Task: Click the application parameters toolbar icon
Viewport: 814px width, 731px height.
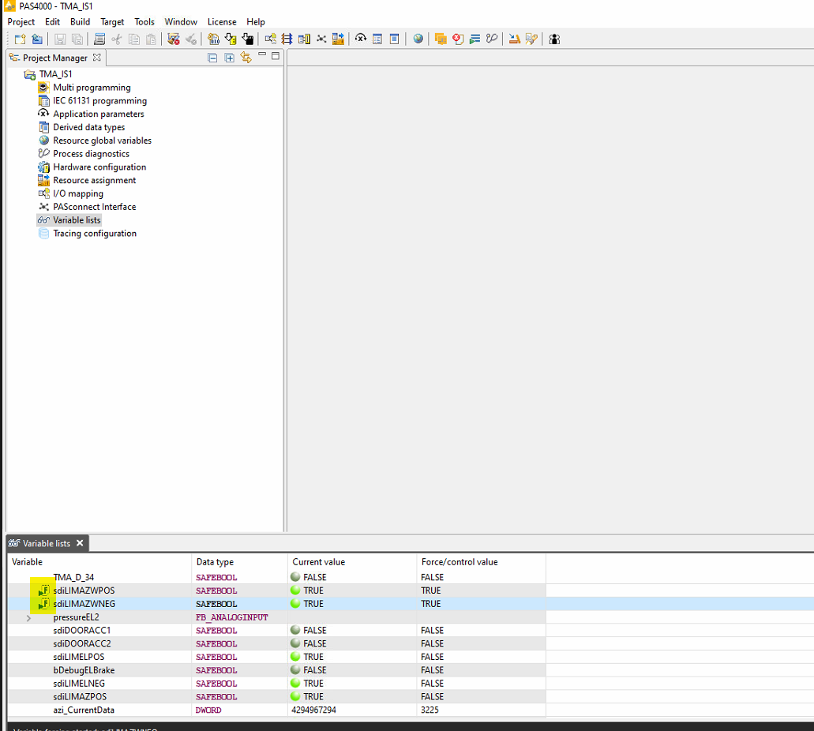Action: click(x=360, y=39)
